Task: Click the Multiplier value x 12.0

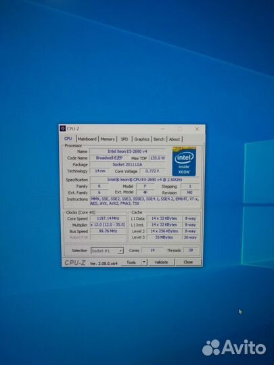Action: (108, 224)
